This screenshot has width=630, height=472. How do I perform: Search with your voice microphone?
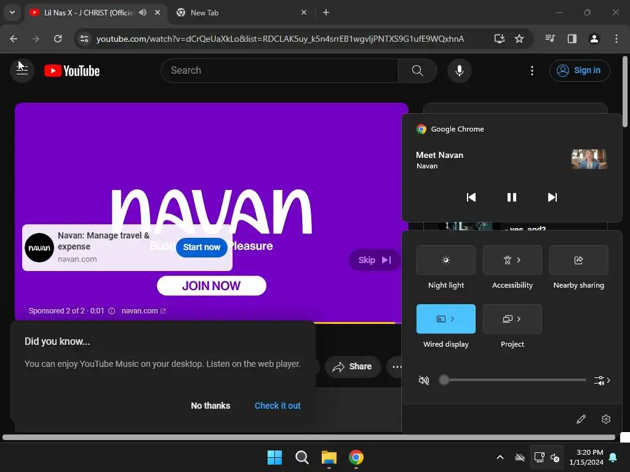point(459,71)
